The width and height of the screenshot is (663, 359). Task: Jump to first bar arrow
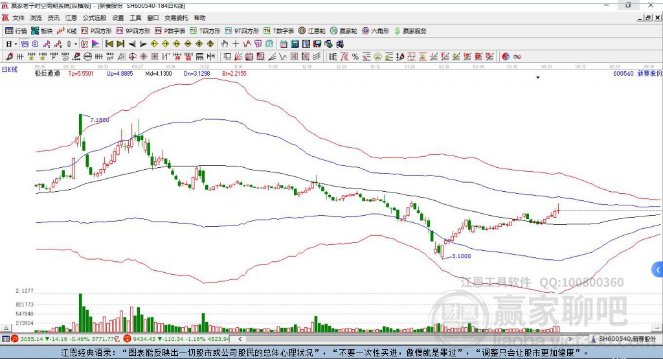[x=109, y=44]
